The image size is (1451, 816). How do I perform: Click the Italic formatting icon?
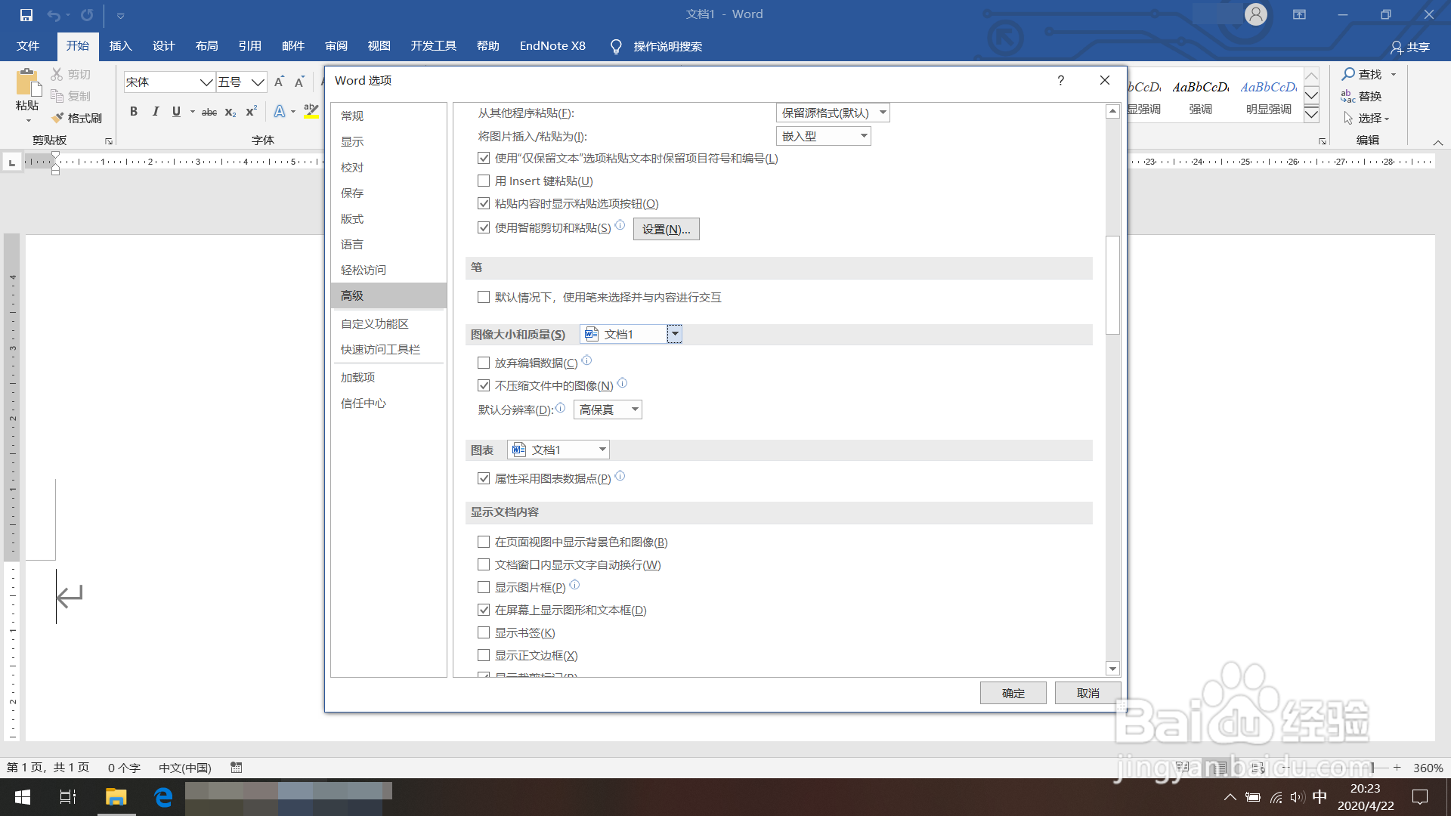[155, 112]
